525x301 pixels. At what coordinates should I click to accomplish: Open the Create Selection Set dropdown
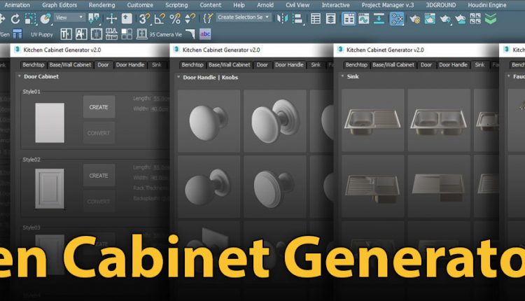[244, 17]
